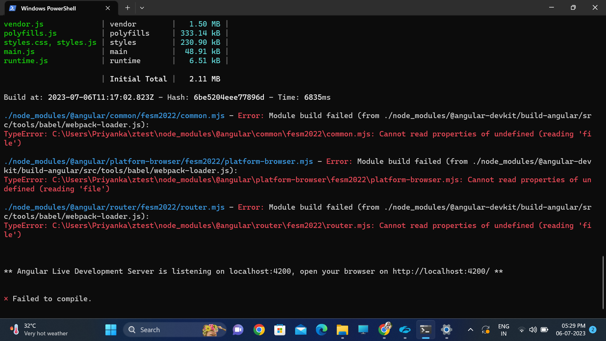
Task: Open the Start menu
Action: coord(111,330)
